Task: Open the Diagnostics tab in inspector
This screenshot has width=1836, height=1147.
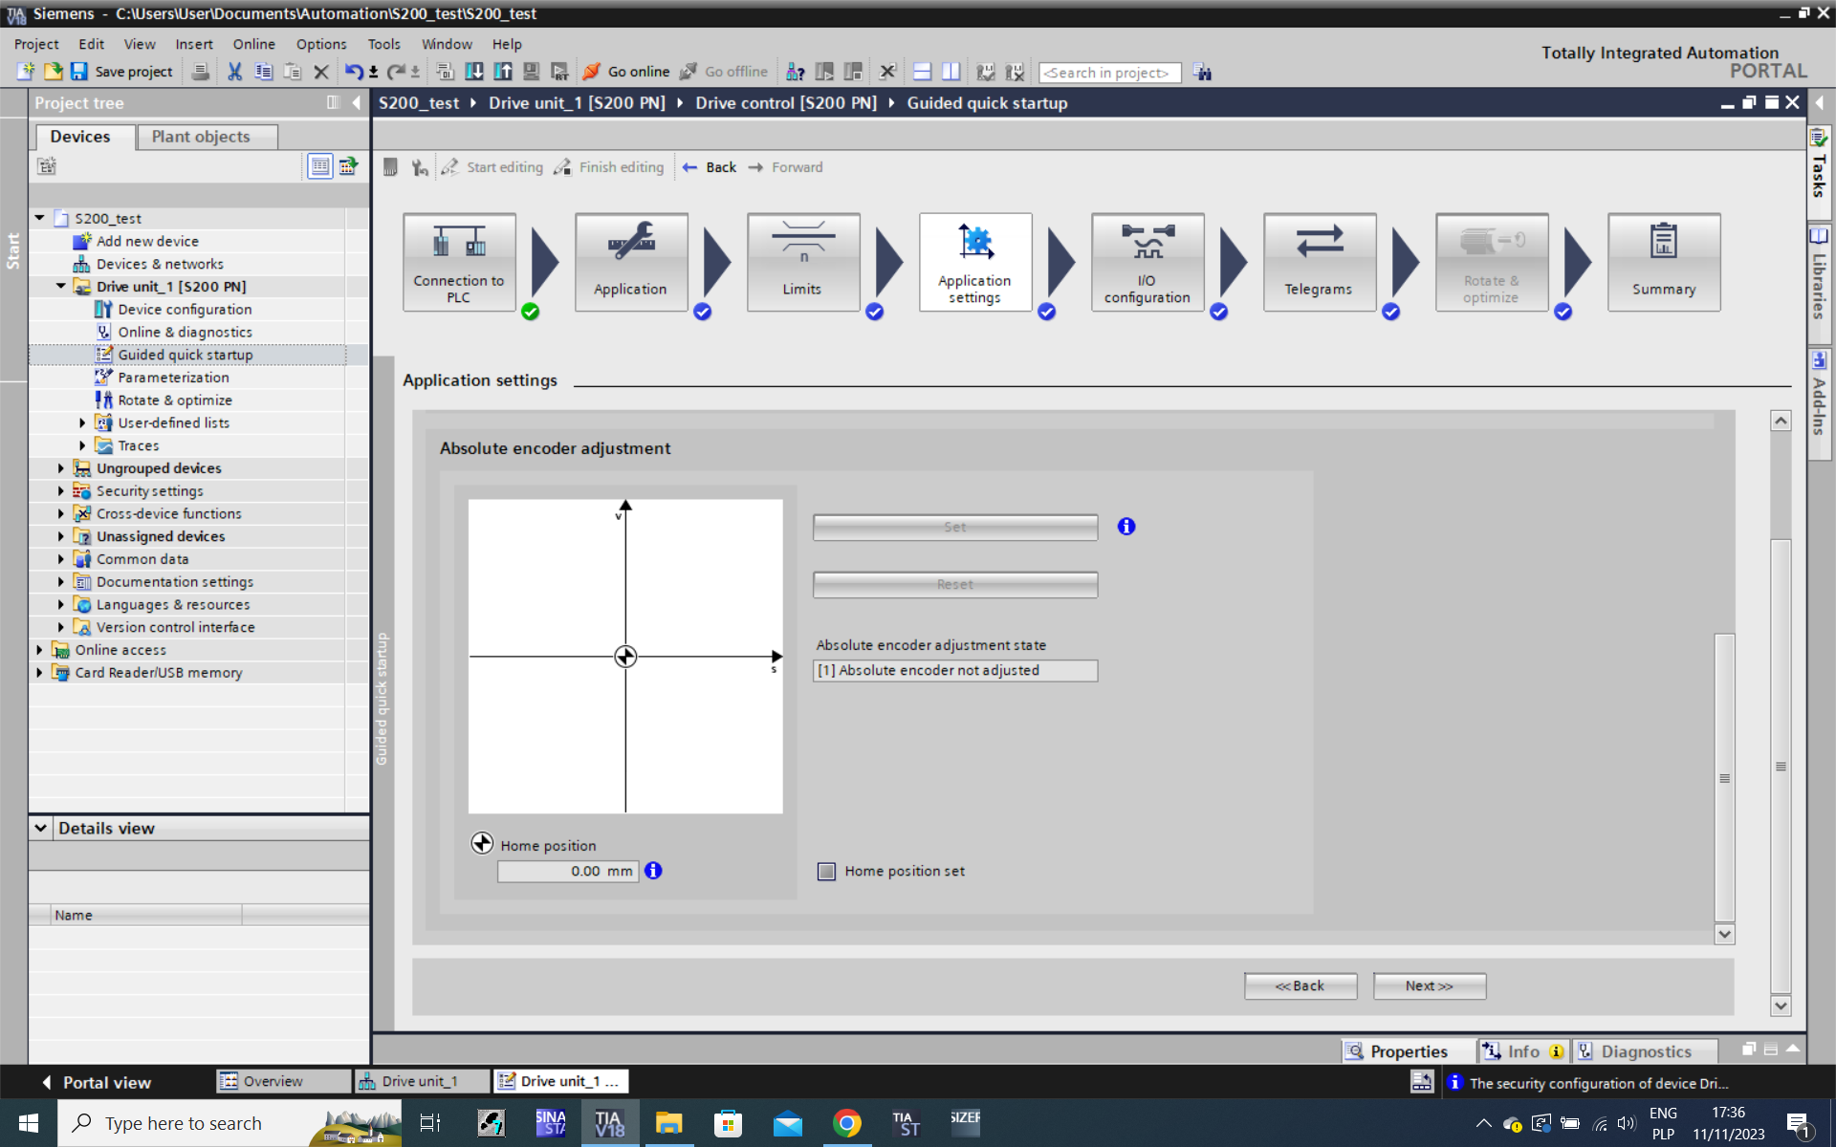Action: 1645,1051
